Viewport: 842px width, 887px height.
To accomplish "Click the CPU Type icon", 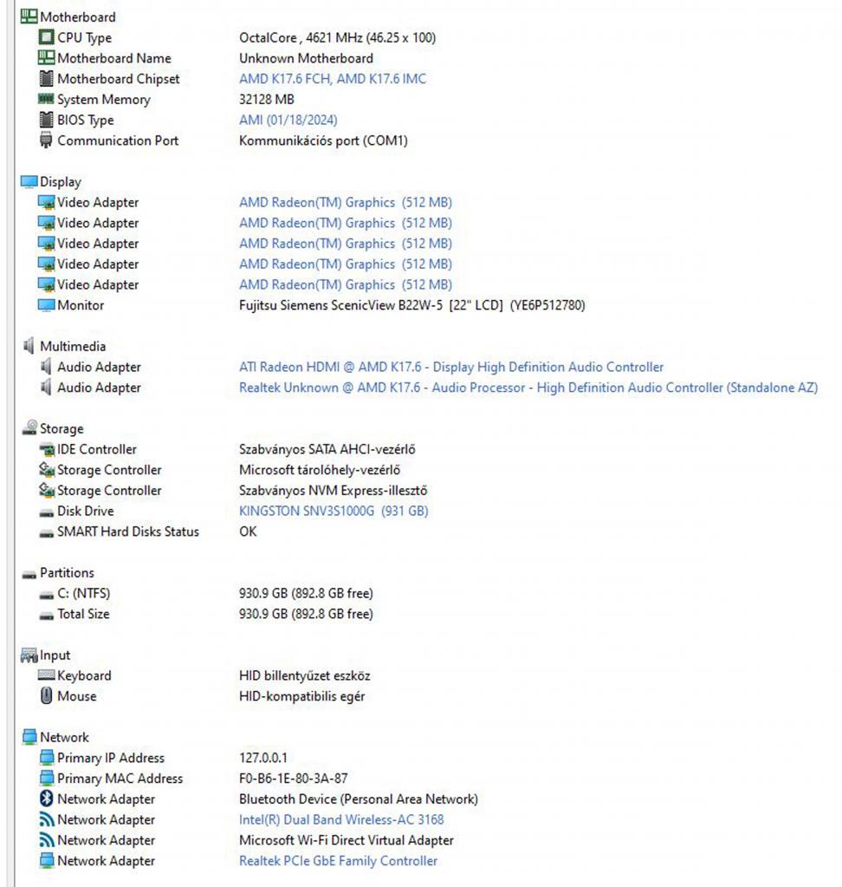I will 47,37.
